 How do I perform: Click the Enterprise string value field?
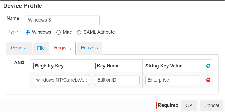point(173,80)
